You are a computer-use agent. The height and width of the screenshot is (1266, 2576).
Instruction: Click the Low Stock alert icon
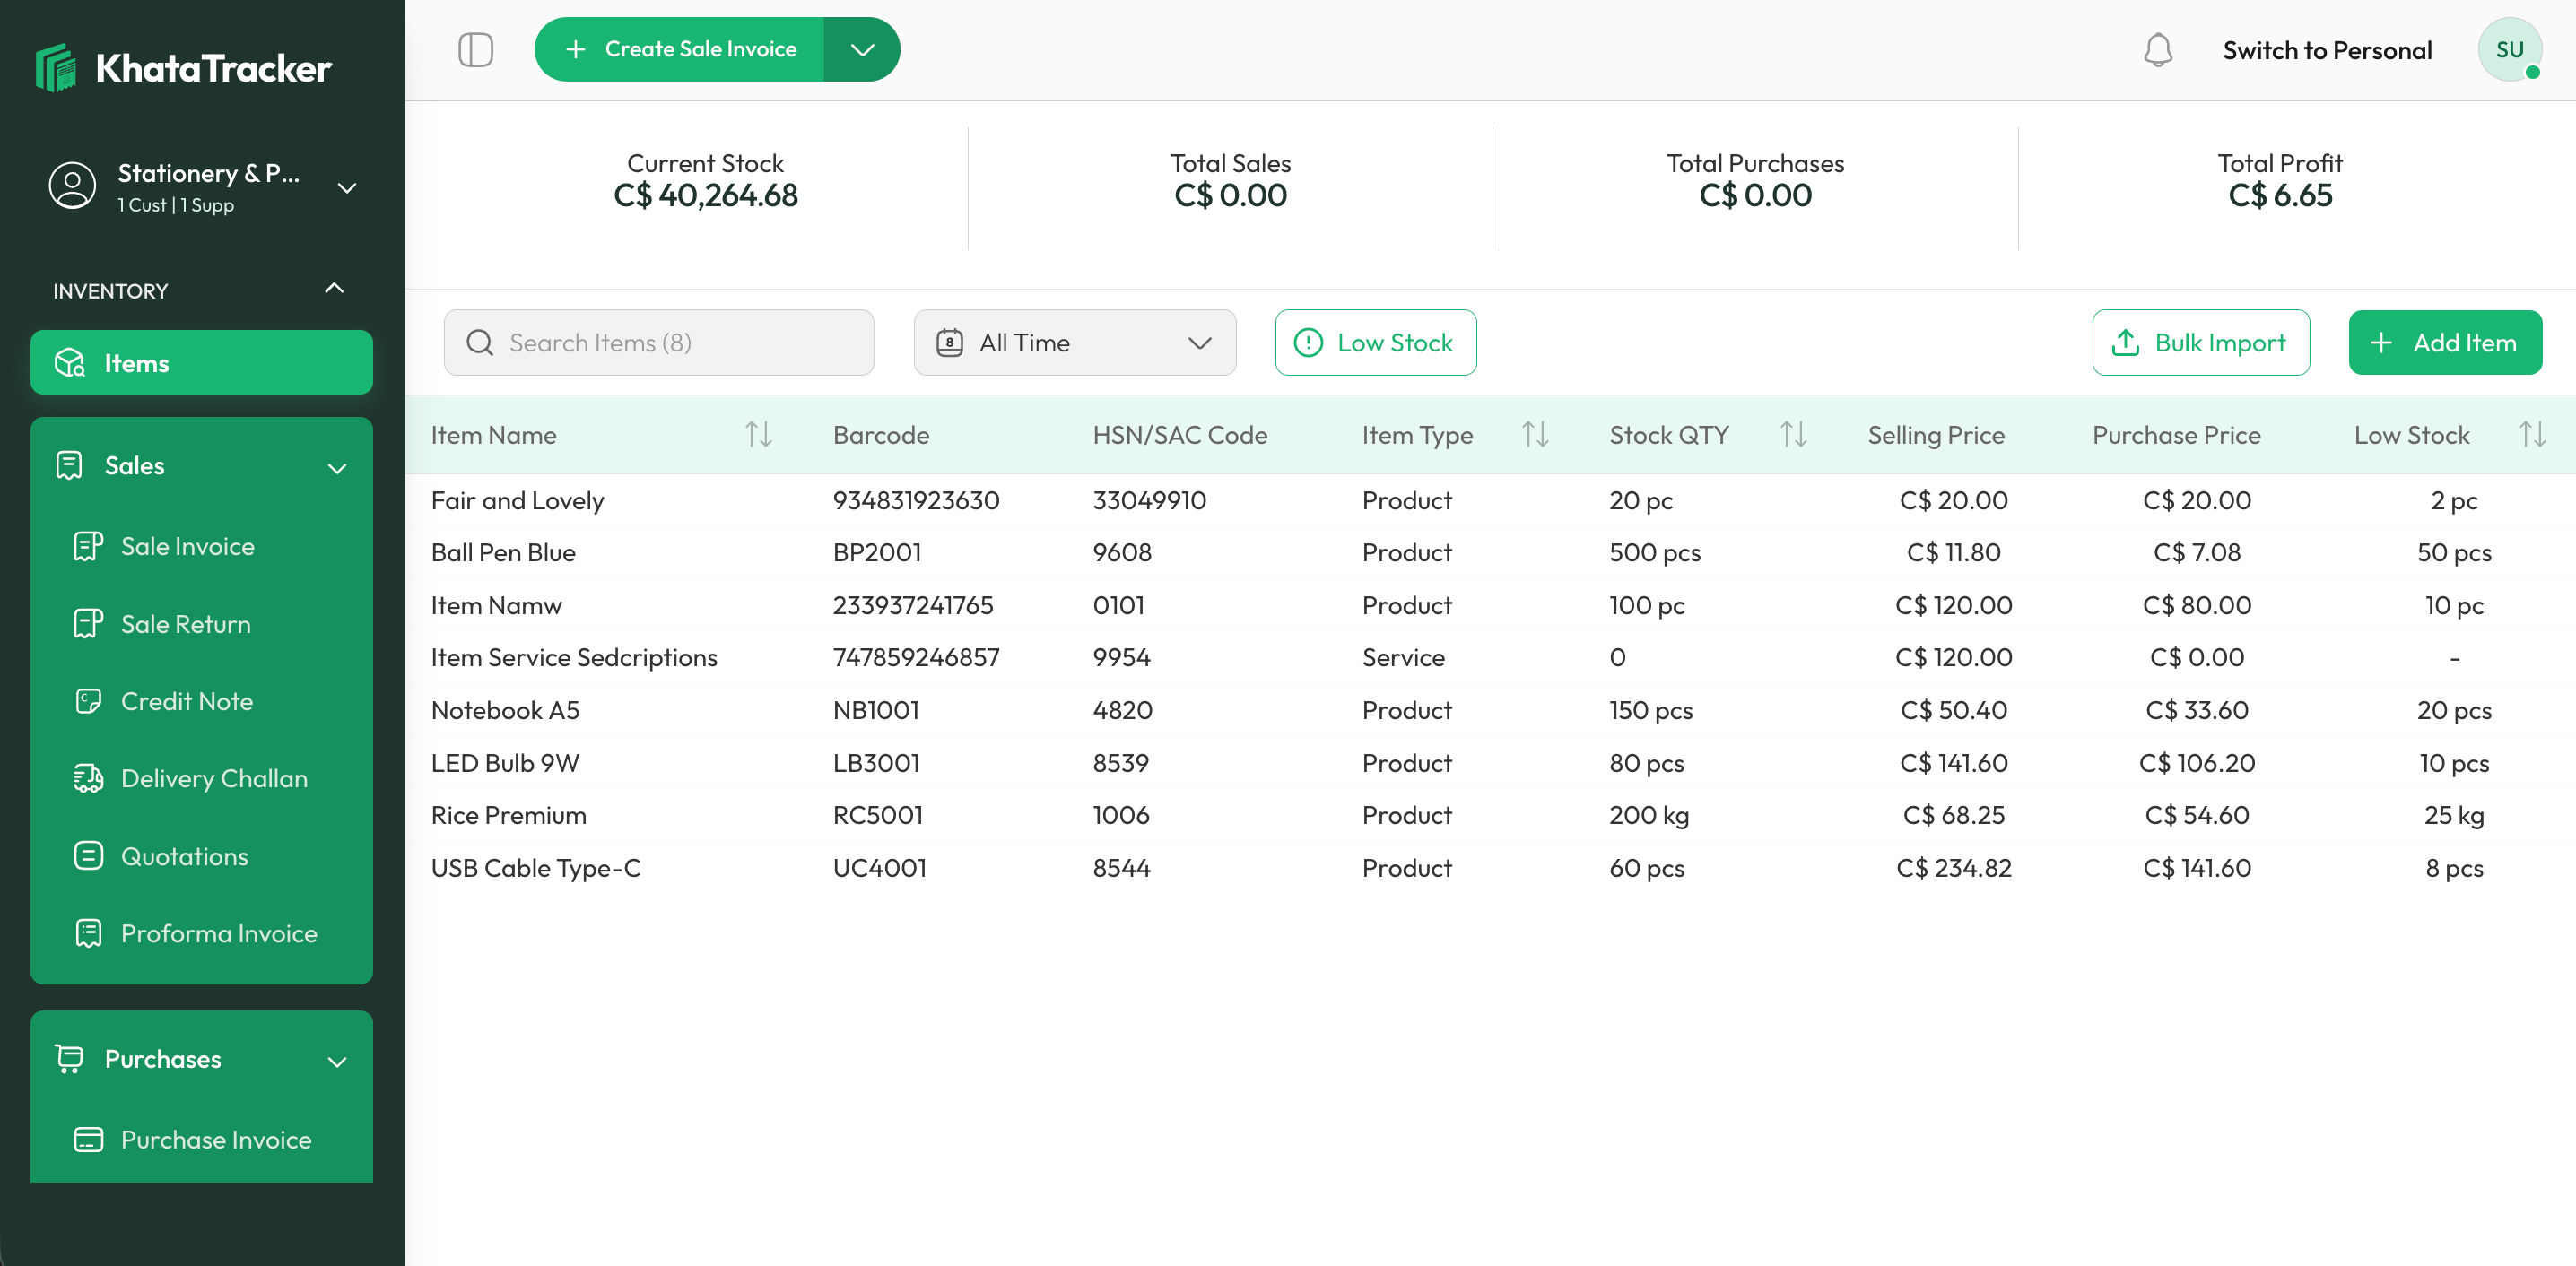pyautogui.click(x=1308, y=343)
